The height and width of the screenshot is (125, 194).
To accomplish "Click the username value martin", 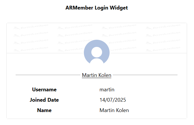I will click(107, 90).
